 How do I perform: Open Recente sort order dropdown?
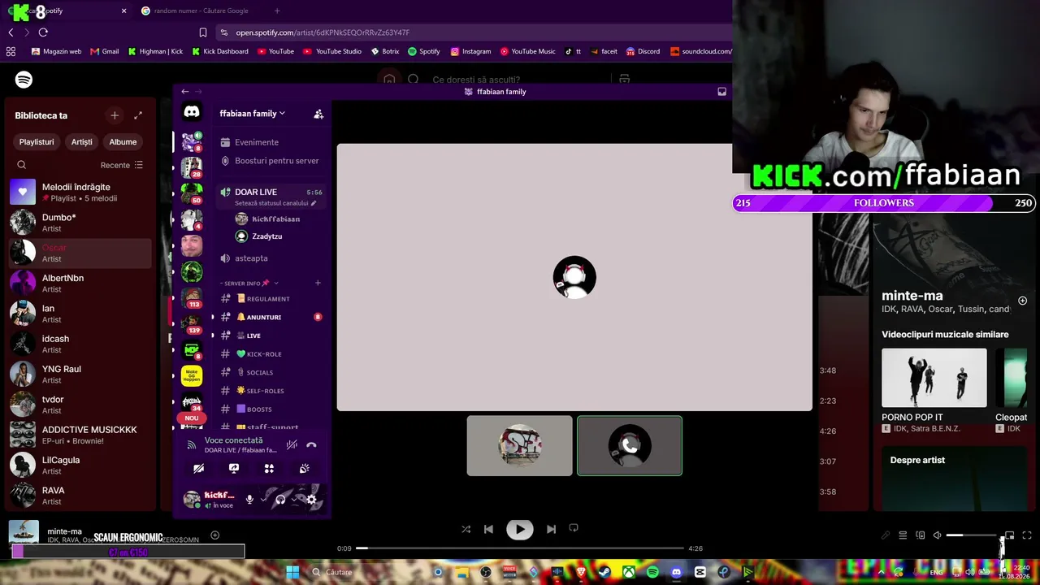pyautogui.click(x=122, y=165)
